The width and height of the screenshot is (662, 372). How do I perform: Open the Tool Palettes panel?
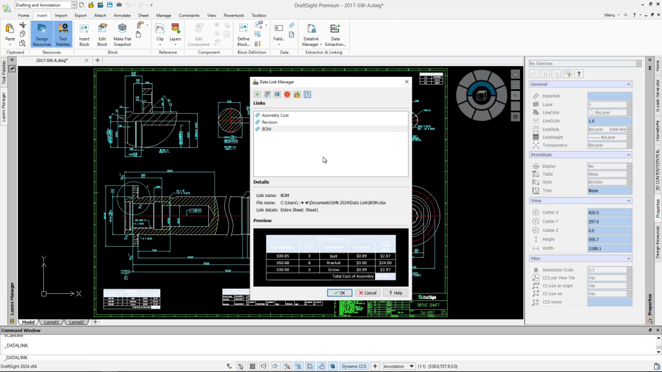point(62,36)
